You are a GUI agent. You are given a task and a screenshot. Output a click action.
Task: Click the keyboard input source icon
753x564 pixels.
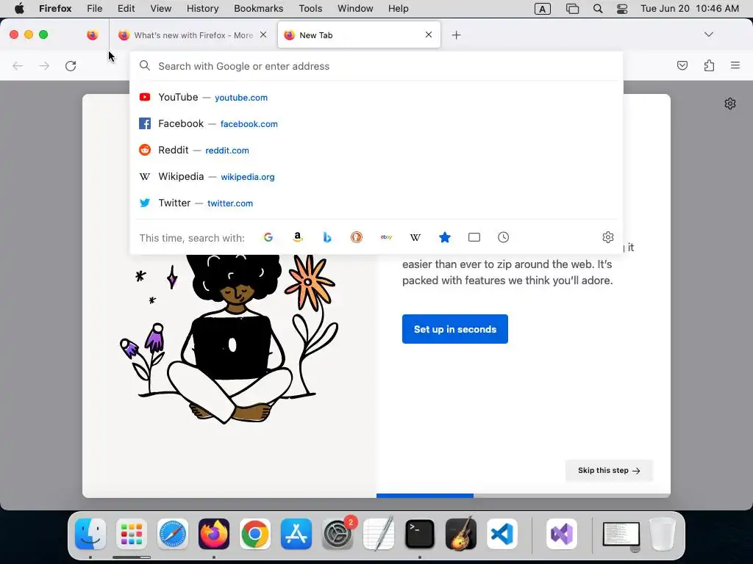[543, 9]
